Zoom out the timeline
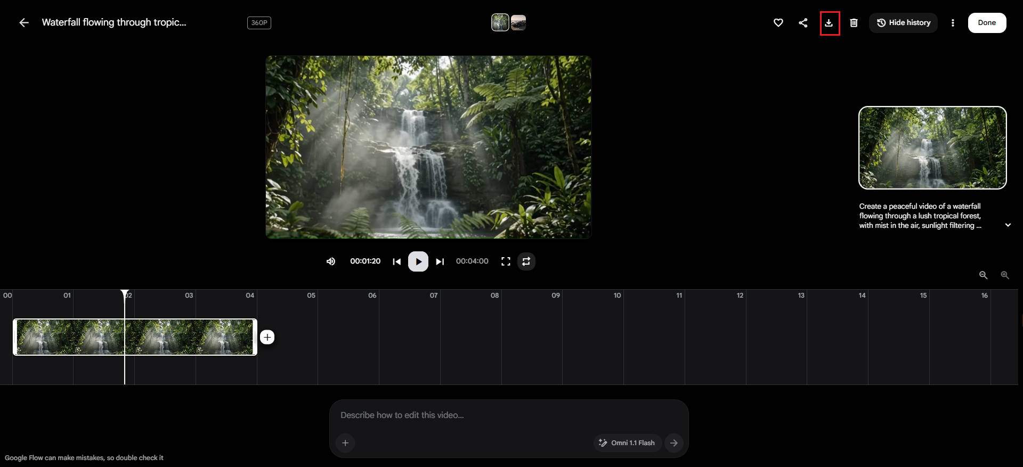 pos(984,275)
